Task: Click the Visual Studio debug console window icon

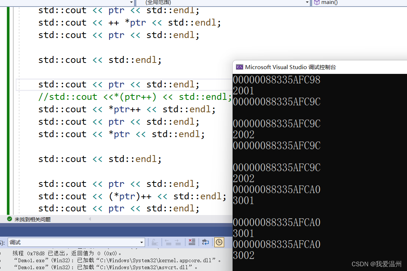Action: (x=239, y=67)
